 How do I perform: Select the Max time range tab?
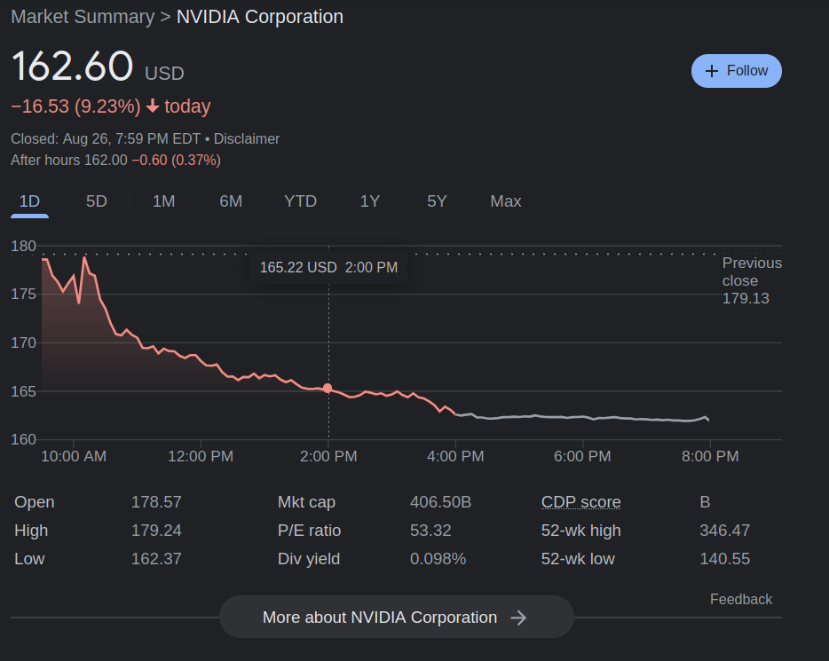505,201
